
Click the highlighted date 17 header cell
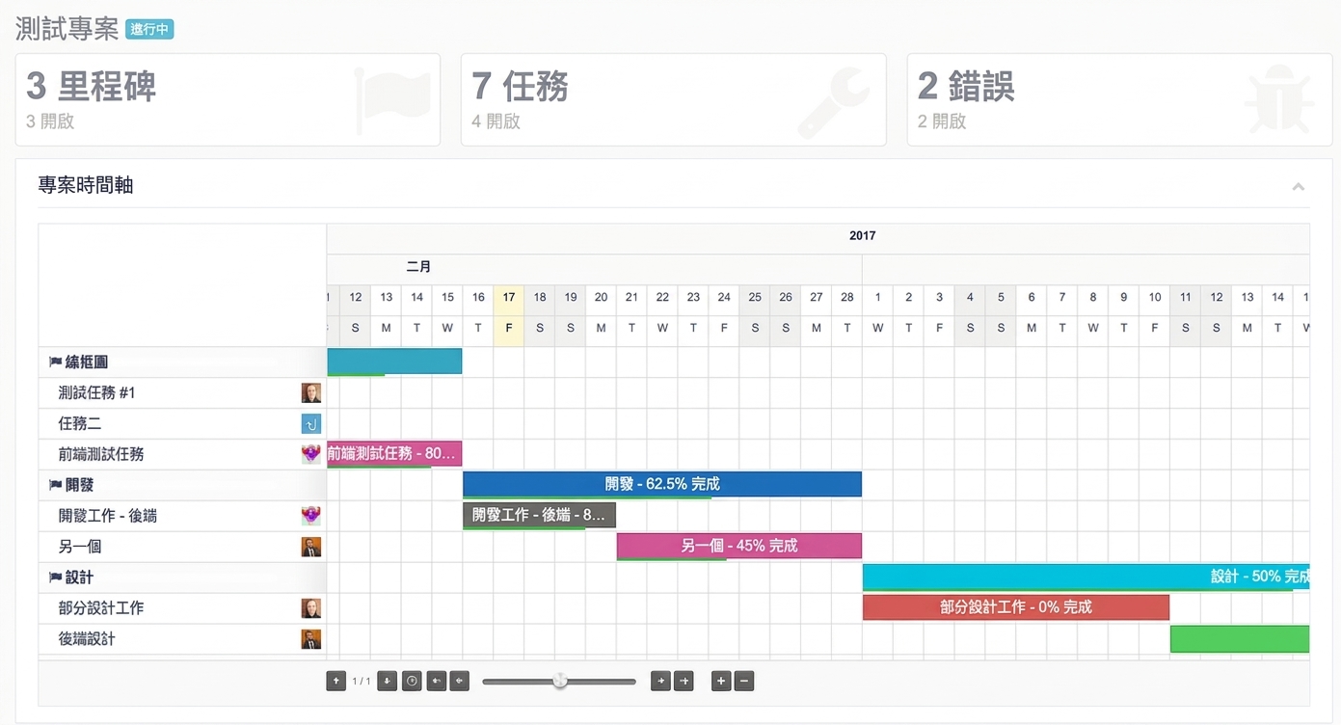coord(509,297)
